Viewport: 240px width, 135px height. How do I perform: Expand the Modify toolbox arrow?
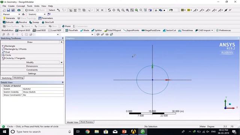61,62
